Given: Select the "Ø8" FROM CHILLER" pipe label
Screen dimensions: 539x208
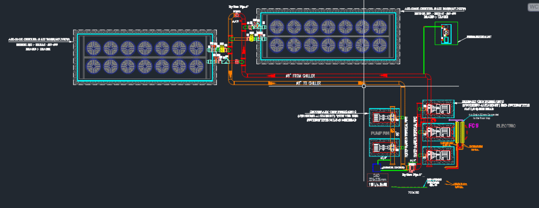Looking at the screenshot, I should tap(301, 76).
